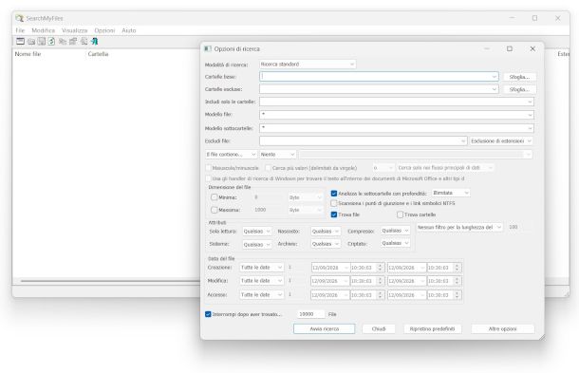Uncheck 'Analizza le sottocartelle con profondità'
This screenshot has height=373, width=579.
[x=334, y=194]
